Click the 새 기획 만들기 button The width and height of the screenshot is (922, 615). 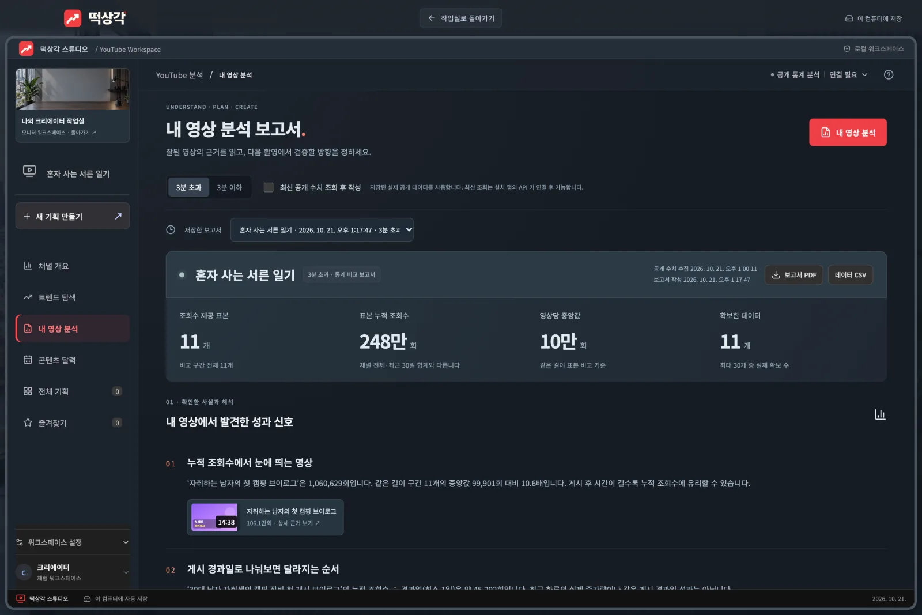[73, 216]
